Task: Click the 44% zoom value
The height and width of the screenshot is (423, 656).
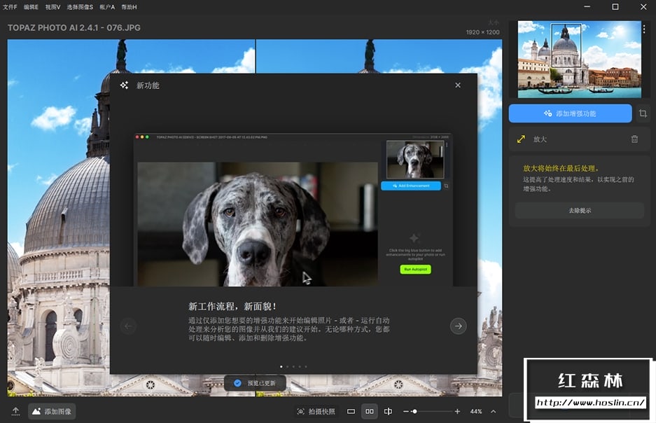Action: [475, 411]
